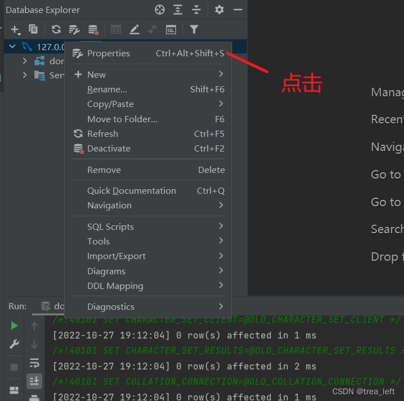
Task: Open Data Source Properties toolbar icon
Action: pyautogui.click(x=74, y=30)
